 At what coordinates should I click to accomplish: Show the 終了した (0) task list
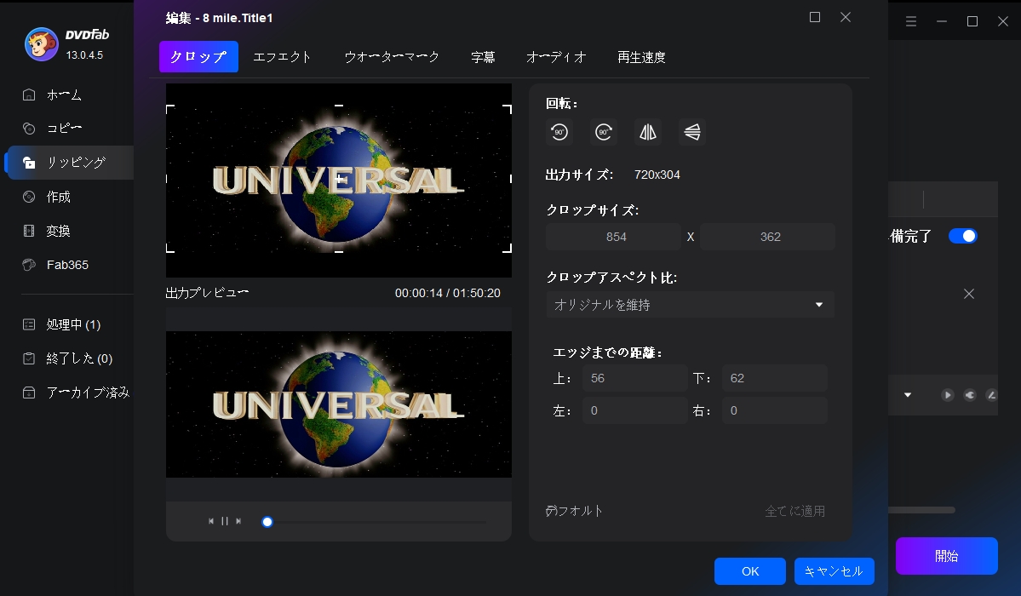(68, 358)
